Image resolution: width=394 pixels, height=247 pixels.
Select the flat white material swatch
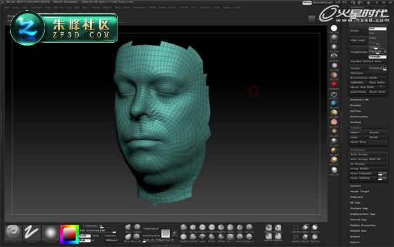[334, 28]
